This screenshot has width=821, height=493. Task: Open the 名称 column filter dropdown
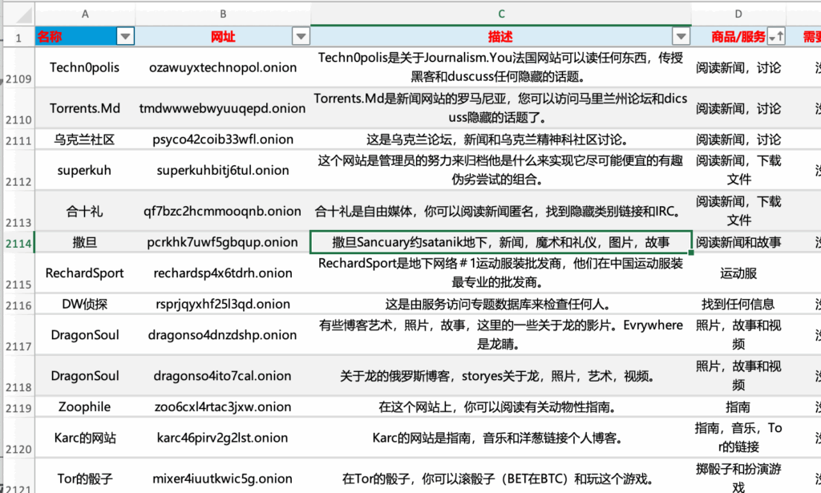click(x=126, y=36)
